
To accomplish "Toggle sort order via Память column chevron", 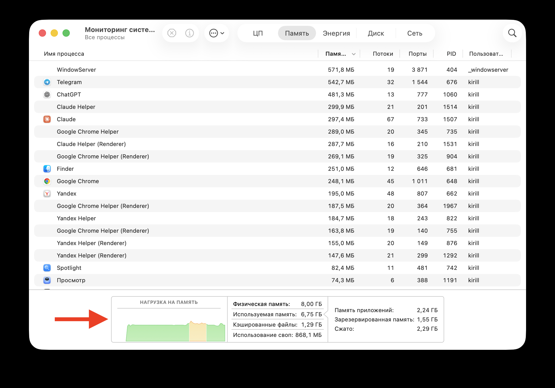I will 353,54.
